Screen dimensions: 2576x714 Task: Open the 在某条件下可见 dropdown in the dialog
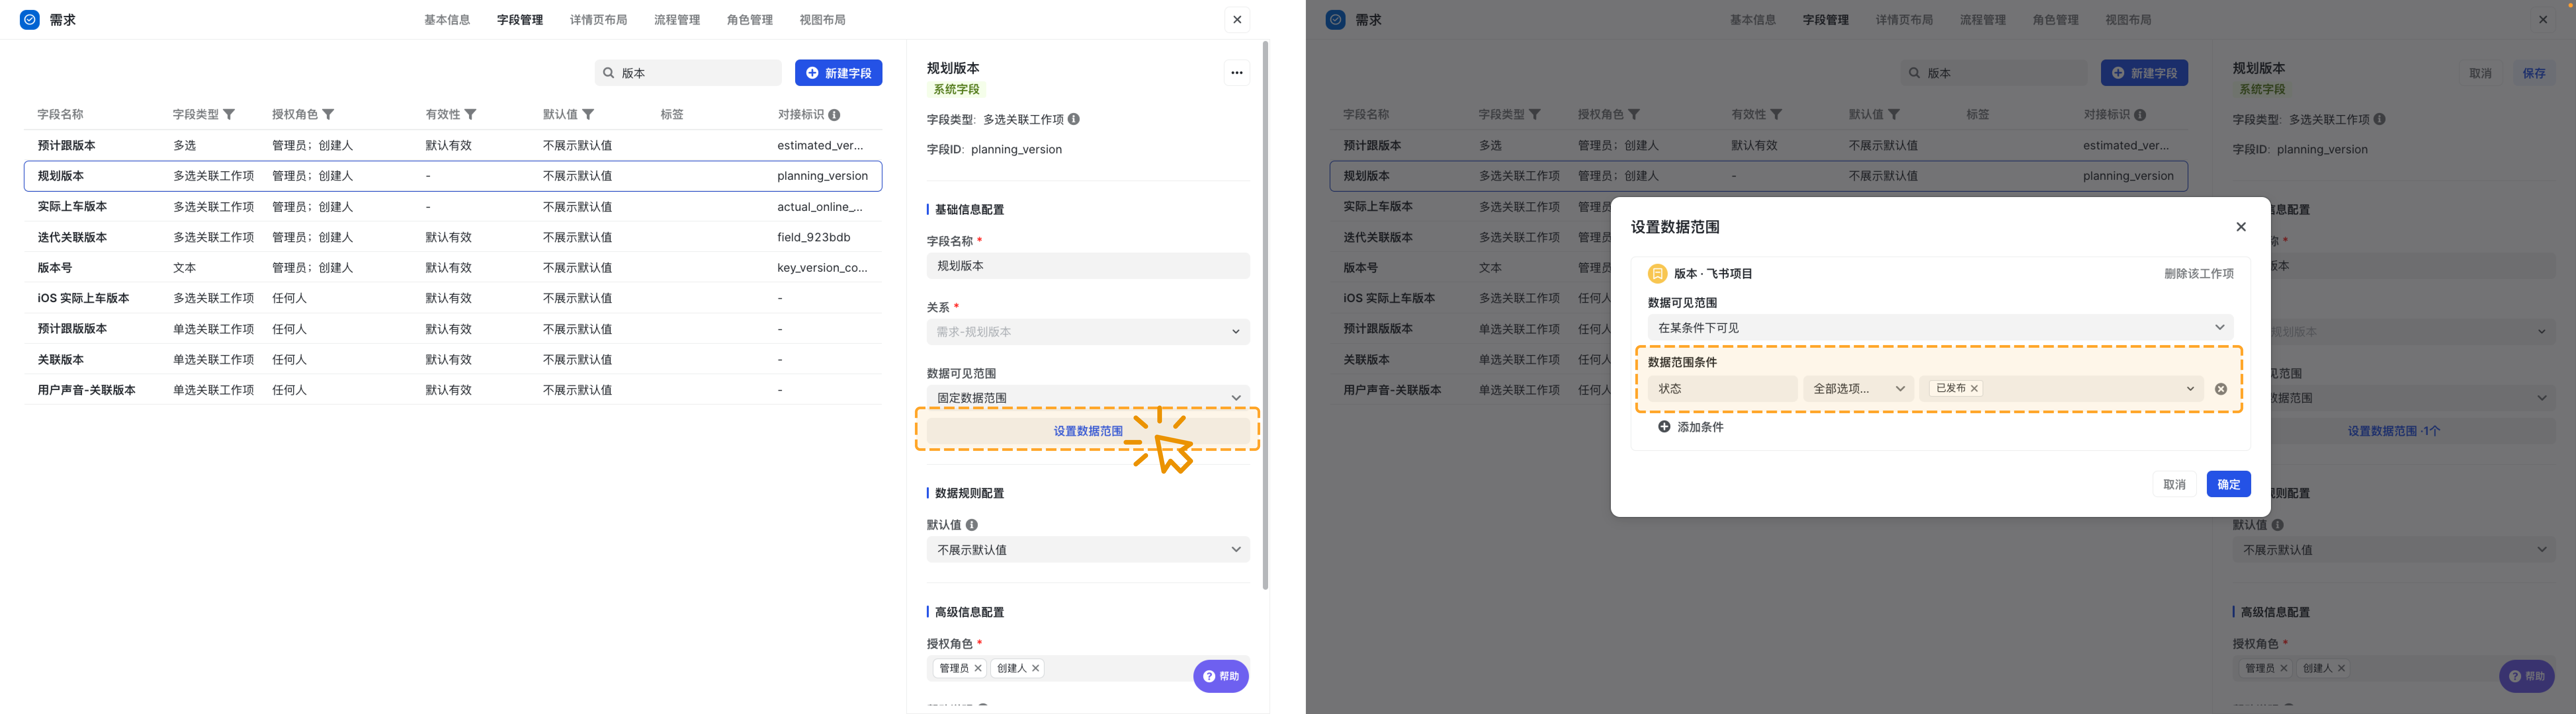pos(1940,328)
